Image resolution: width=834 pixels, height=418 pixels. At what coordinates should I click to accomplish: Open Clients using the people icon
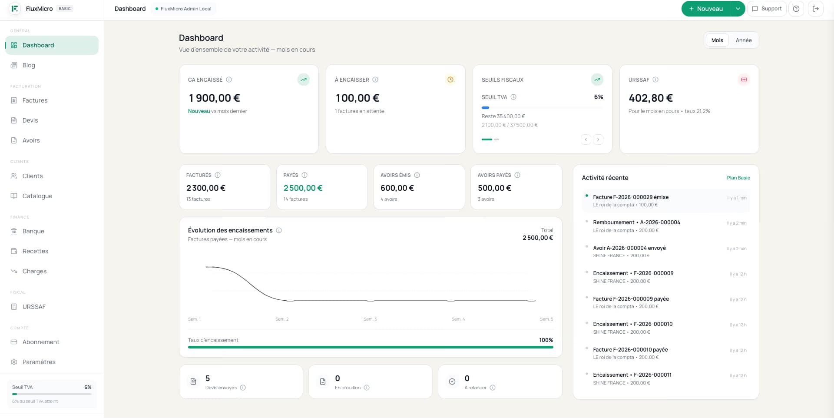point(14,176)
